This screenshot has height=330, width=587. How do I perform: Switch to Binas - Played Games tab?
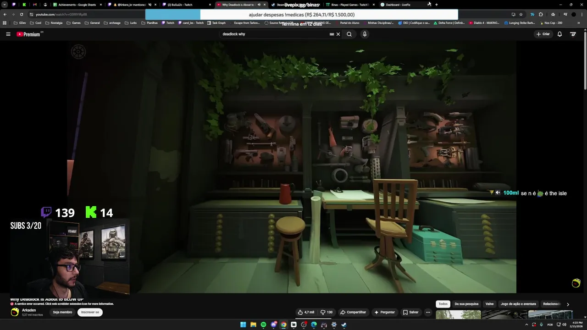point(350,5)
